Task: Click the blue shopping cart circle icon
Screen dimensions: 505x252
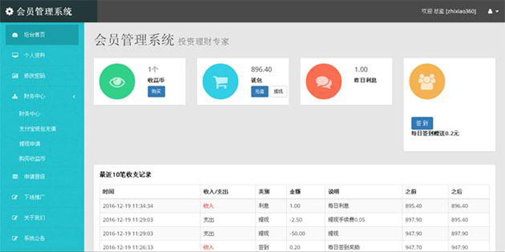Action: (x=220, y=81)
